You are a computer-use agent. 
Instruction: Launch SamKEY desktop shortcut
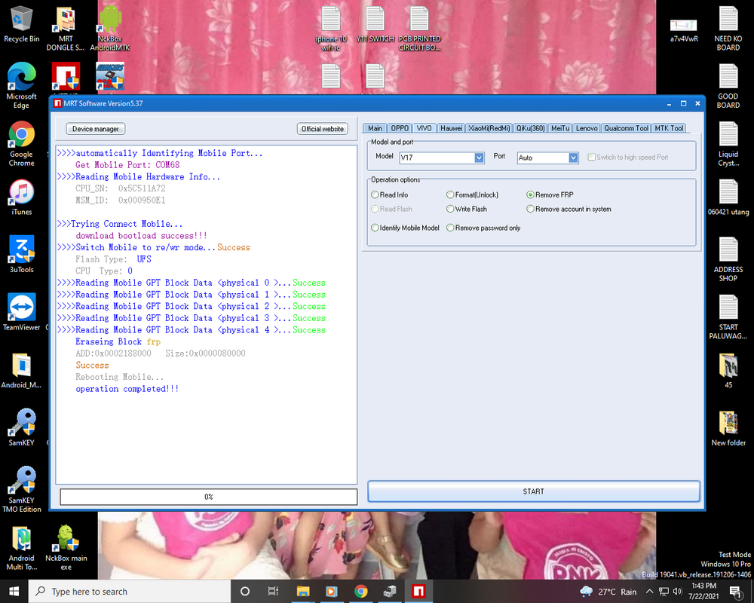pos(21,427)
